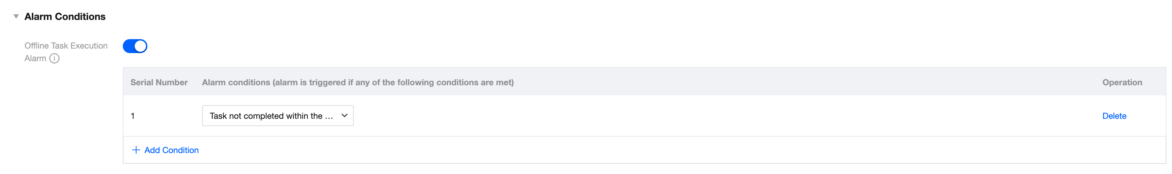
Task: Click blue track of the alarm toggle
Action: (129, 46)
